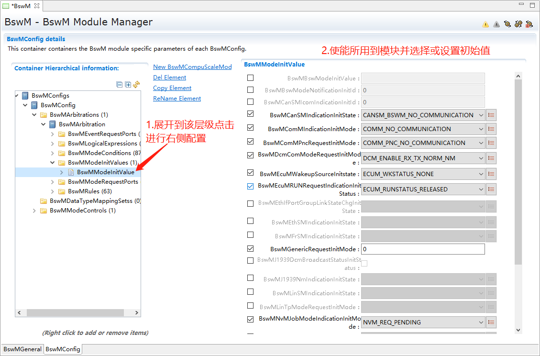The height and width of the screenshot is (356, 540).
Task: Expand the BswMRules (63) folder
Action: (x=52, y=191)
